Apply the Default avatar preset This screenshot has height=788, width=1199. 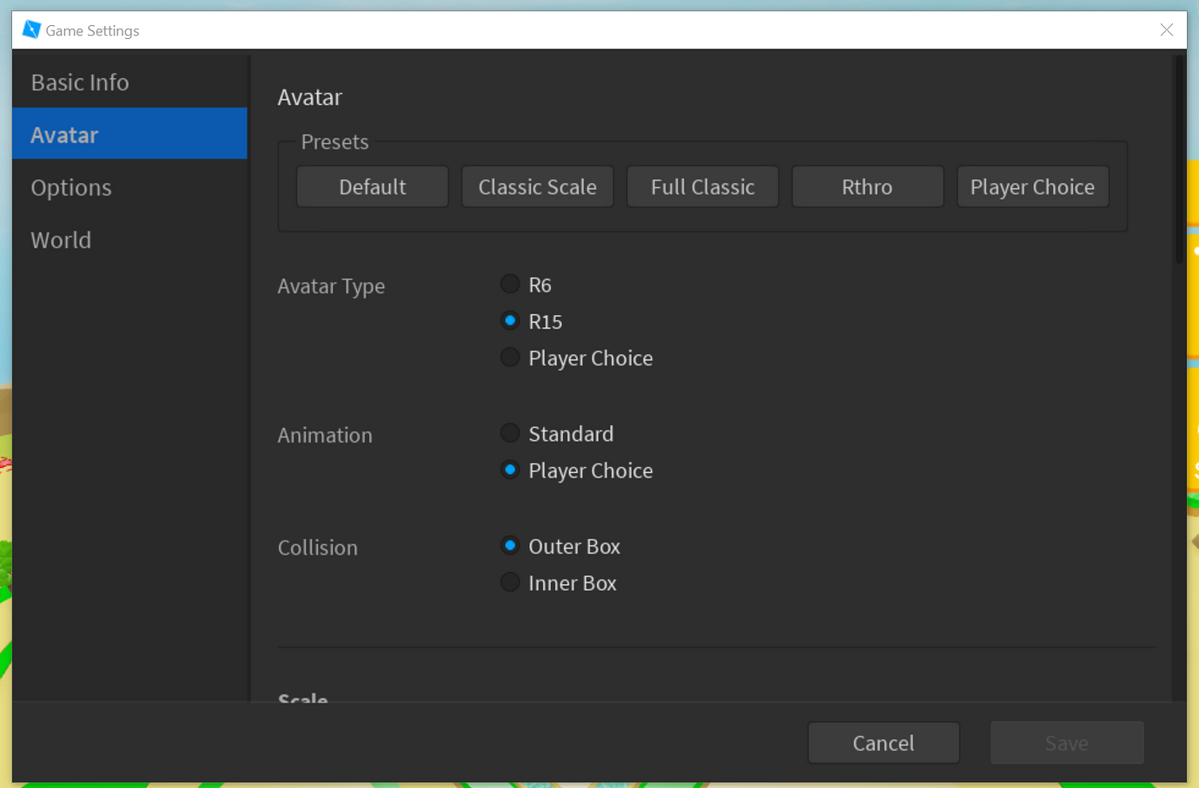372,186
